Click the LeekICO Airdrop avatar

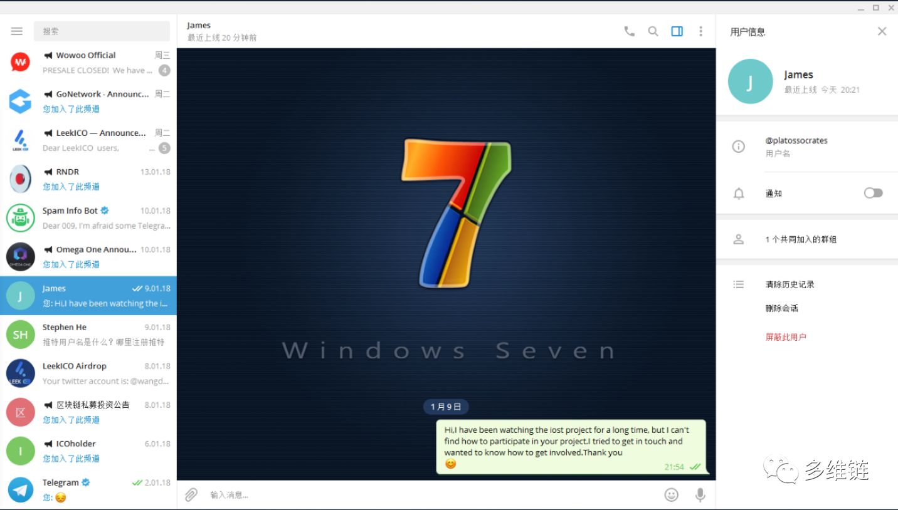pyautogui.click(x=20, y=373)
